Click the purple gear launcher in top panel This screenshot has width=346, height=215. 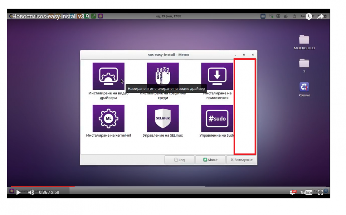click(101, 16)
